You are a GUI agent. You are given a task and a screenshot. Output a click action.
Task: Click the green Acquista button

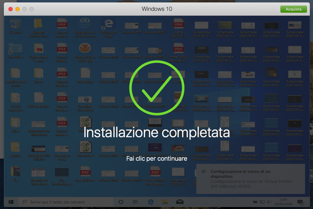point(293,9)
